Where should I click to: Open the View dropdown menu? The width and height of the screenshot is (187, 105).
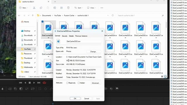(91, 8)
